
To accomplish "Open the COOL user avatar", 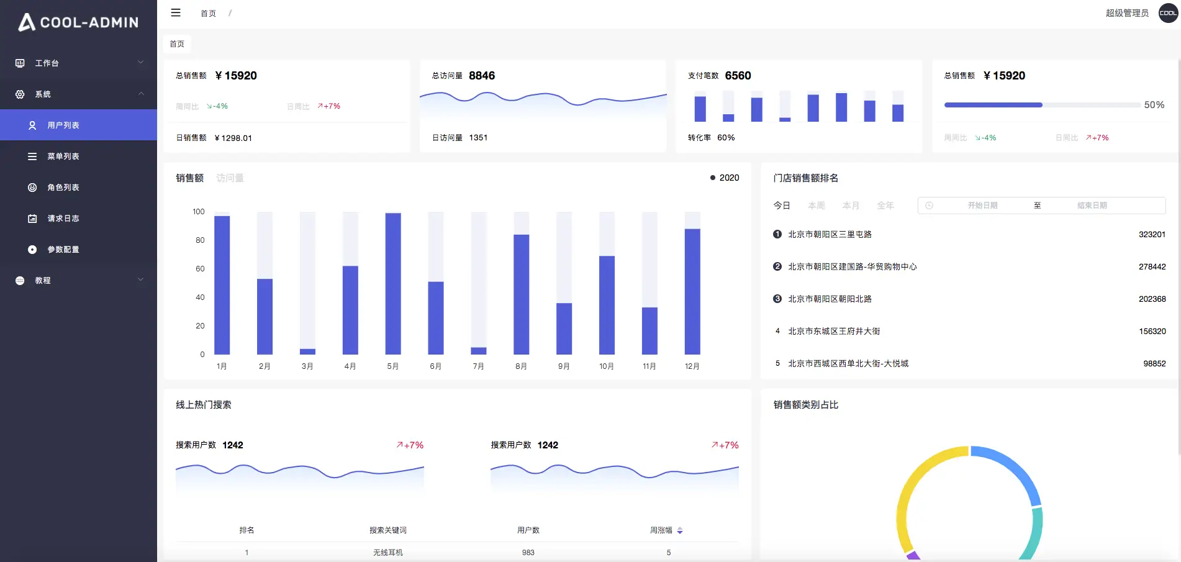I will click(1168, 13).
